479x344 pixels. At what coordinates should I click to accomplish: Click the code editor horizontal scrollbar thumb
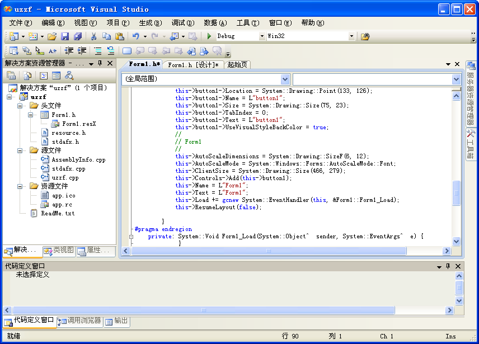click(x=268, y=251)
